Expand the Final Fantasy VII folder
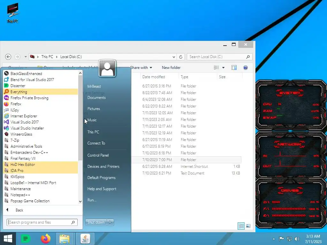 (41, 158)
